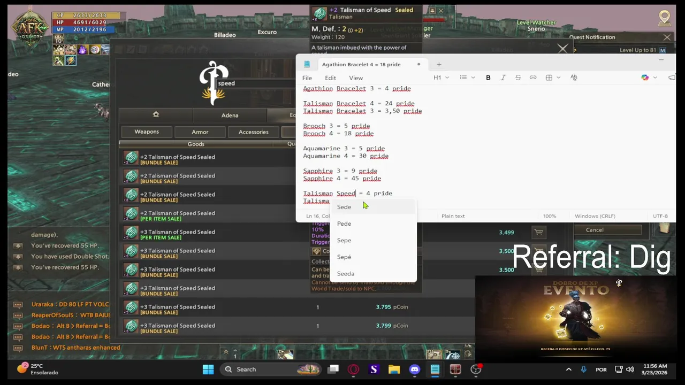Clear formatting icon in Notepad toolbar
The image size is (685, 385).
[x=574, y=78]
